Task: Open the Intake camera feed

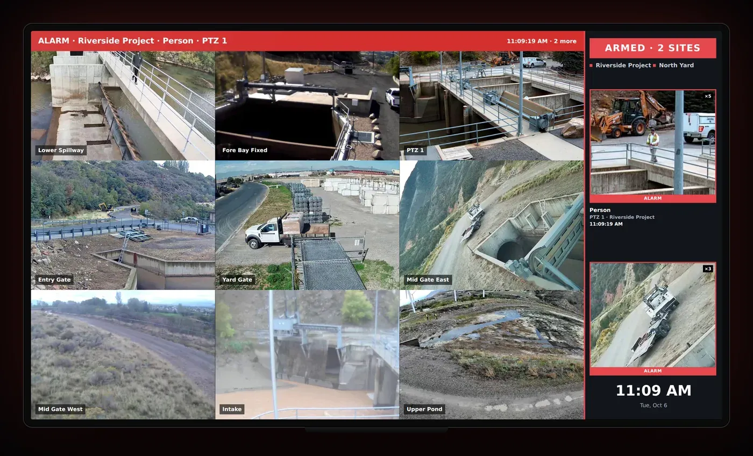Action: pyautogui.click(x=307, y=355)
